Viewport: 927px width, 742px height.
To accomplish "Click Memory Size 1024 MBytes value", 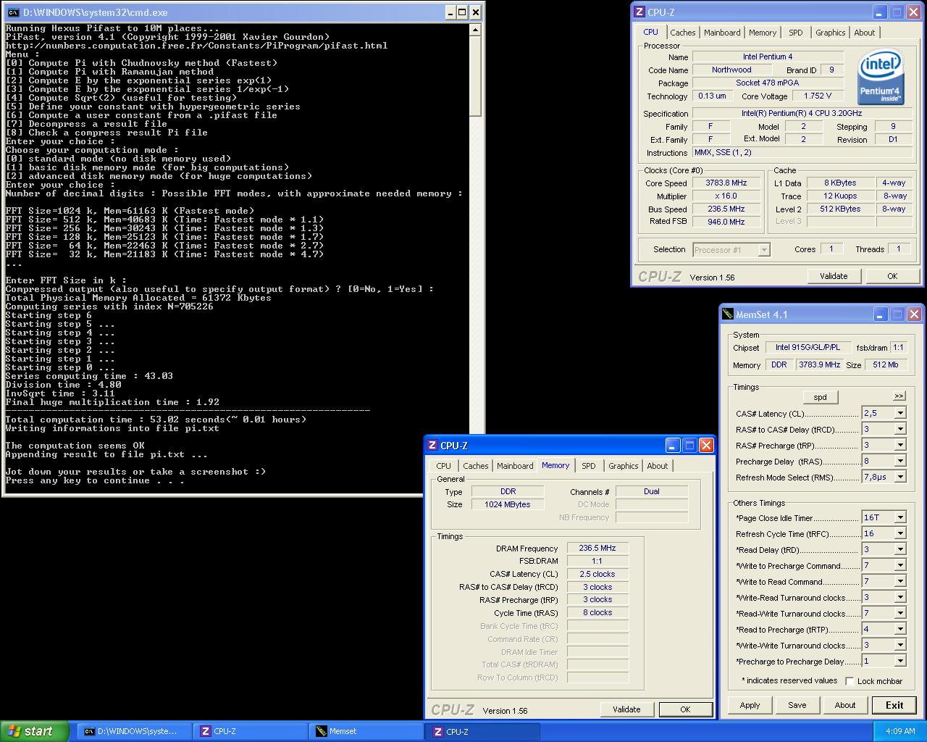I will [x=508, y=504].
